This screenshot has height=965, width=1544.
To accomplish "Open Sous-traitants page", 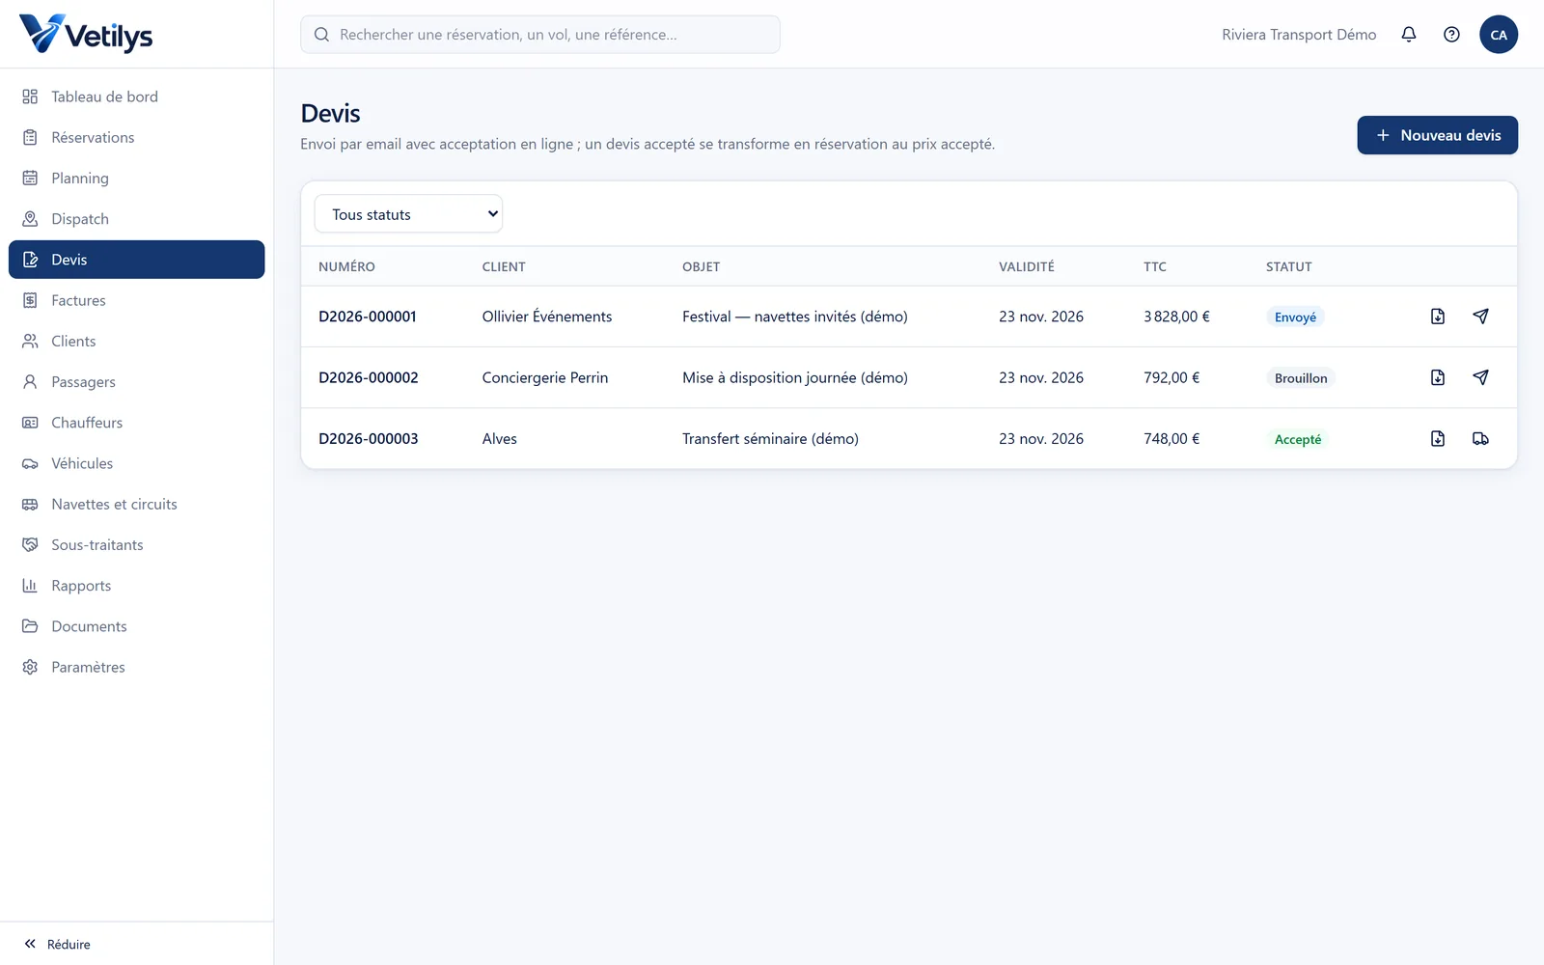I will point(136,545).
